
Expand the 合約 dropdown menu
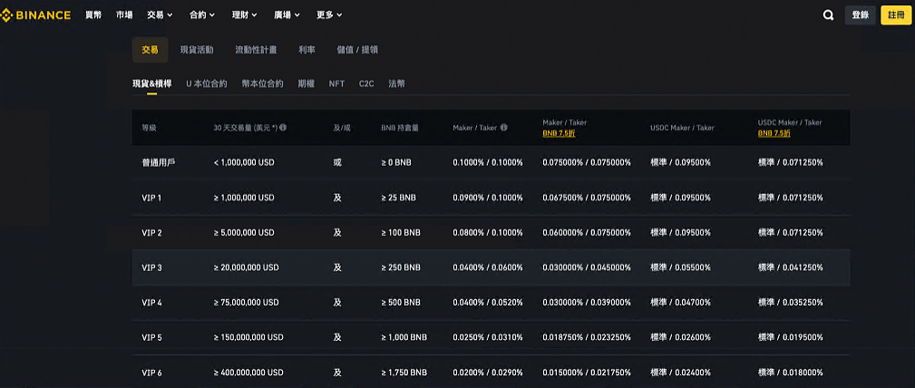pos(202,15)
